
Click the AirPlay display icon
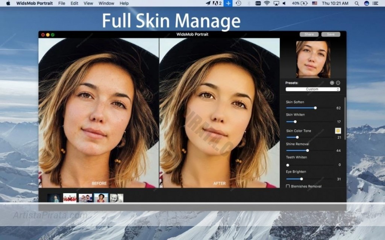click(x=276, y=3)
